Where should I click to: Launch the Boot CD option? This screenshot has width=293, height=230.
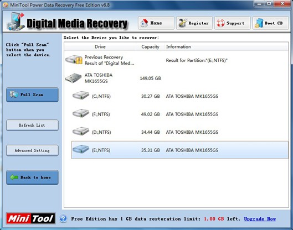click(x=270, y=23)
